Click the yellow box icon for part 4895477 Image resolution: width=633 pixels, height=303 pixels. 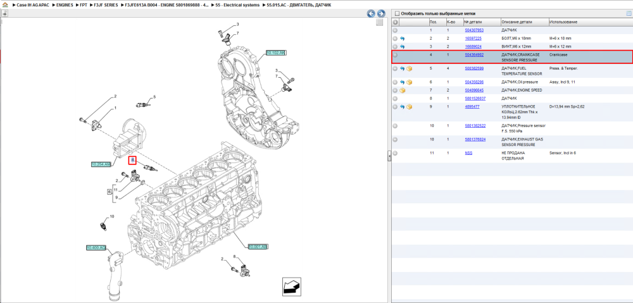point(410,107)
